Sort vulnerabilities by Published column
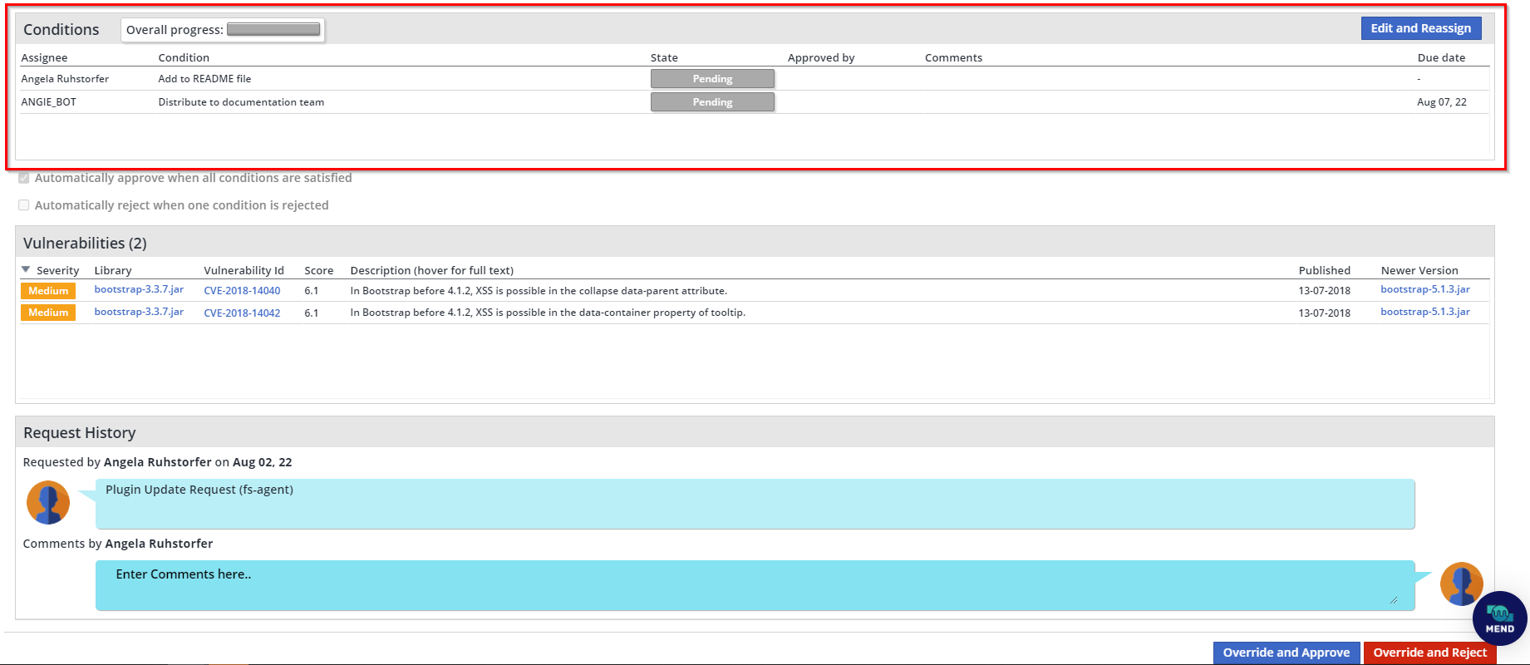1530x665 pixels. coord(1324,270)
